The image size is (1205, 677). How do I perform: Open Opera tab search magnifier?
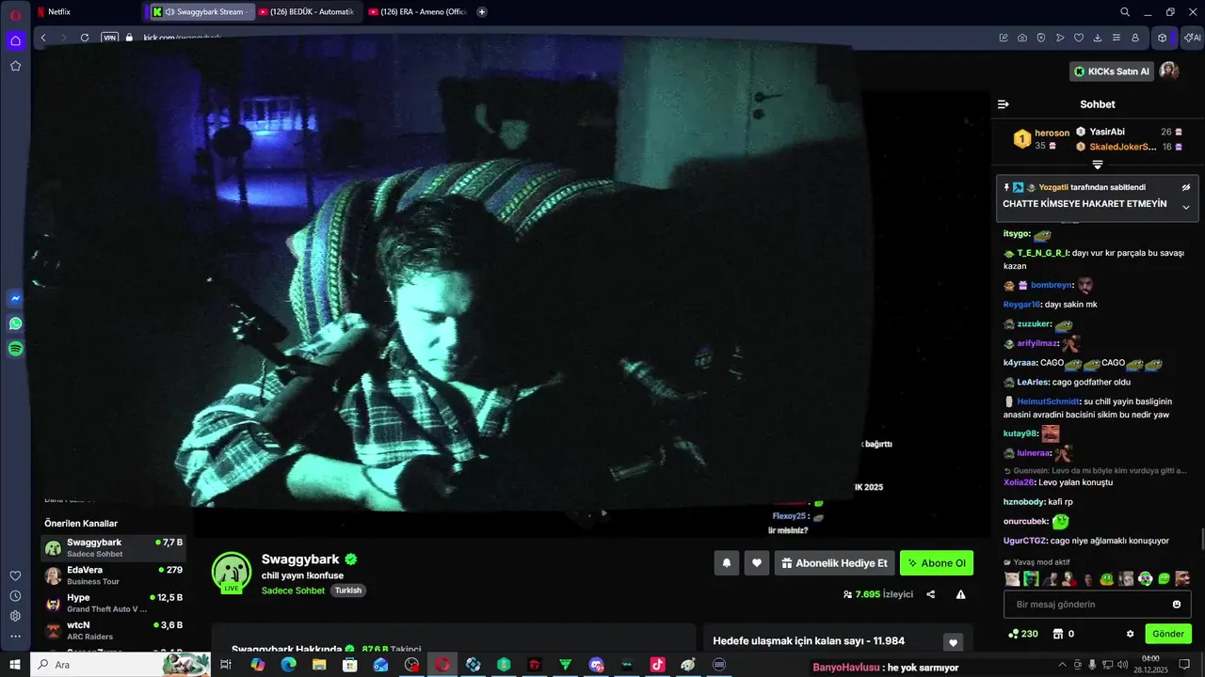point(1125,12)
